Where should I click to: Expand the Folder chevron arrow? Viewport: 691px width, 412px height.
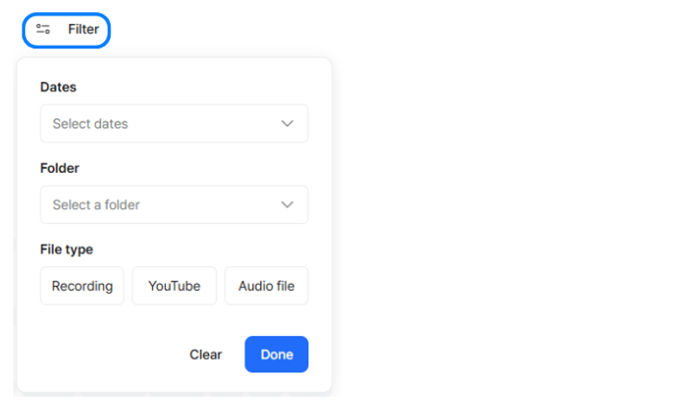click(288, 205)
